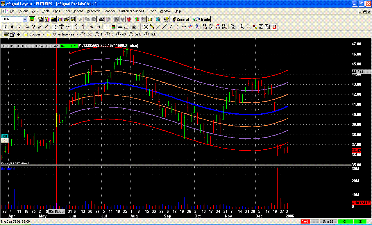Viewport: 372px width, 225px height.
Task: Click the floppy disk save icon
Action: [73, 19]
